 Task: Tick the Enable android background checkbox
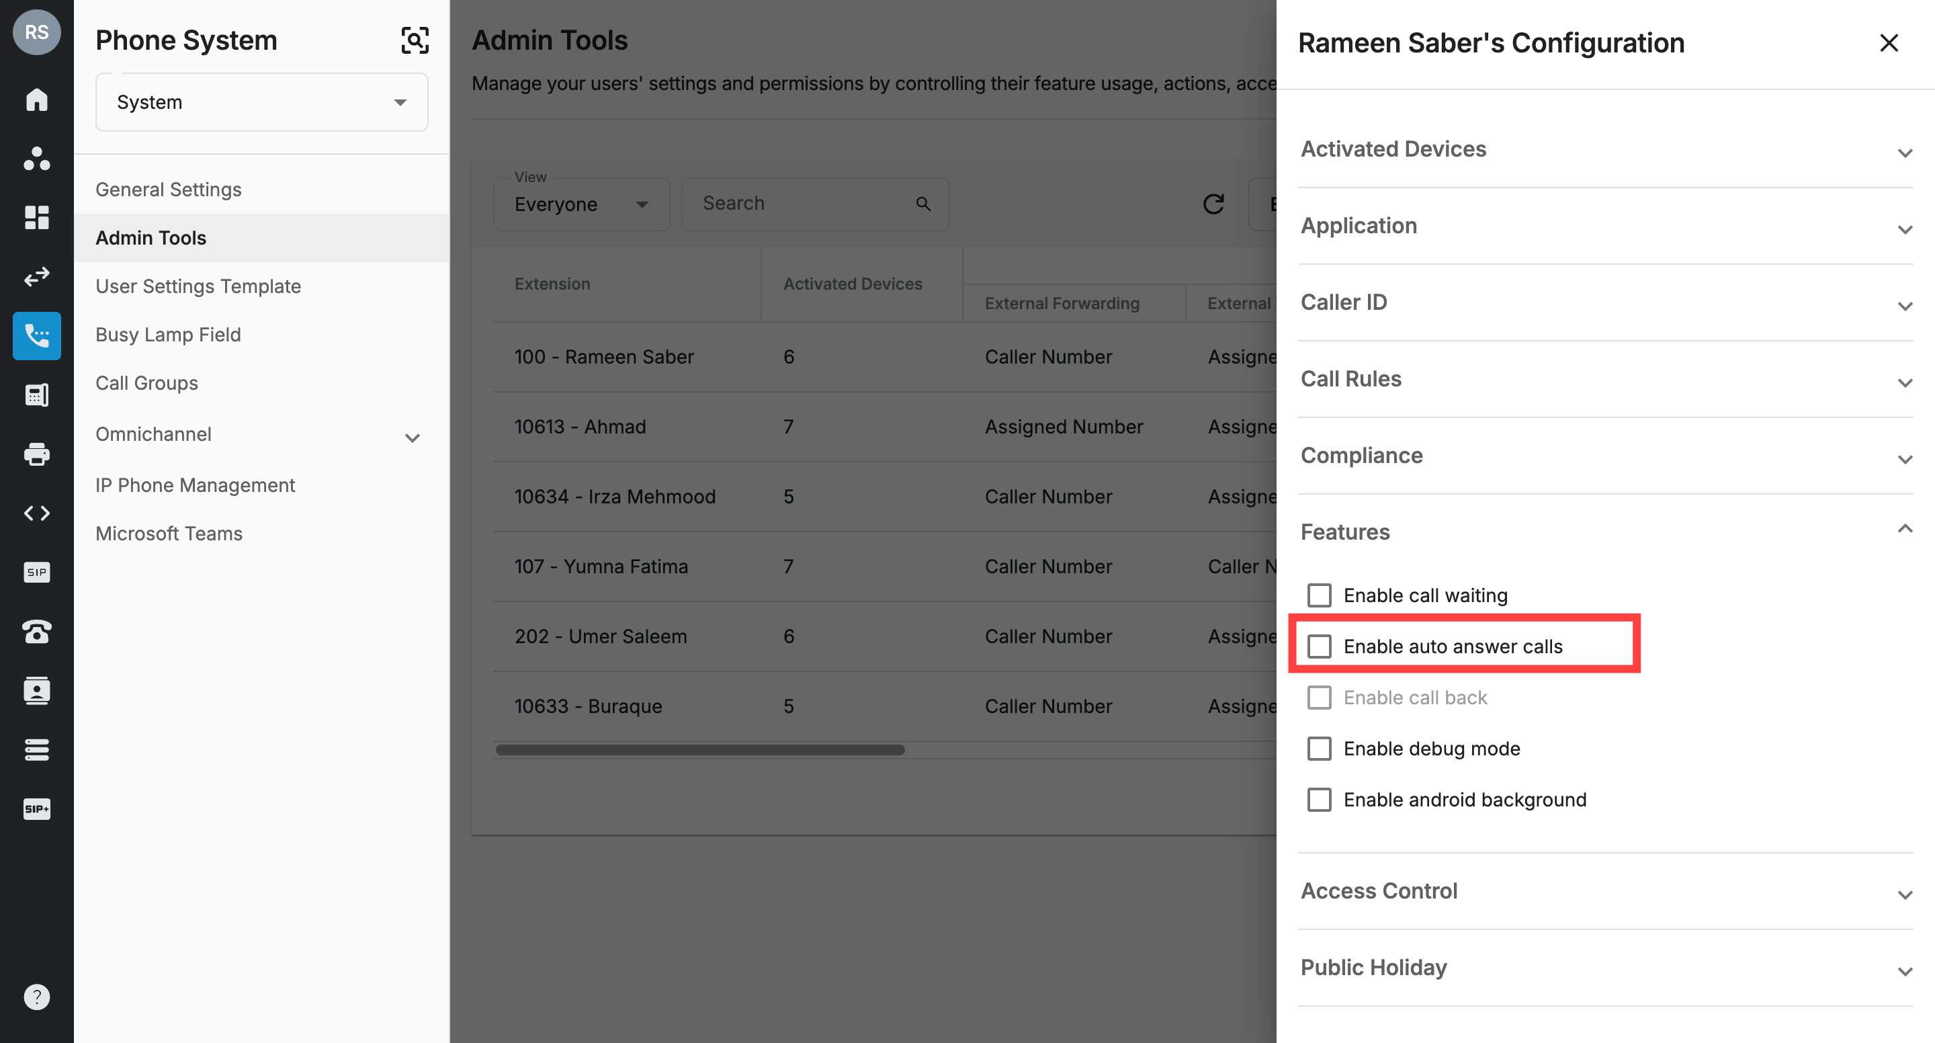pos(1319,800)
